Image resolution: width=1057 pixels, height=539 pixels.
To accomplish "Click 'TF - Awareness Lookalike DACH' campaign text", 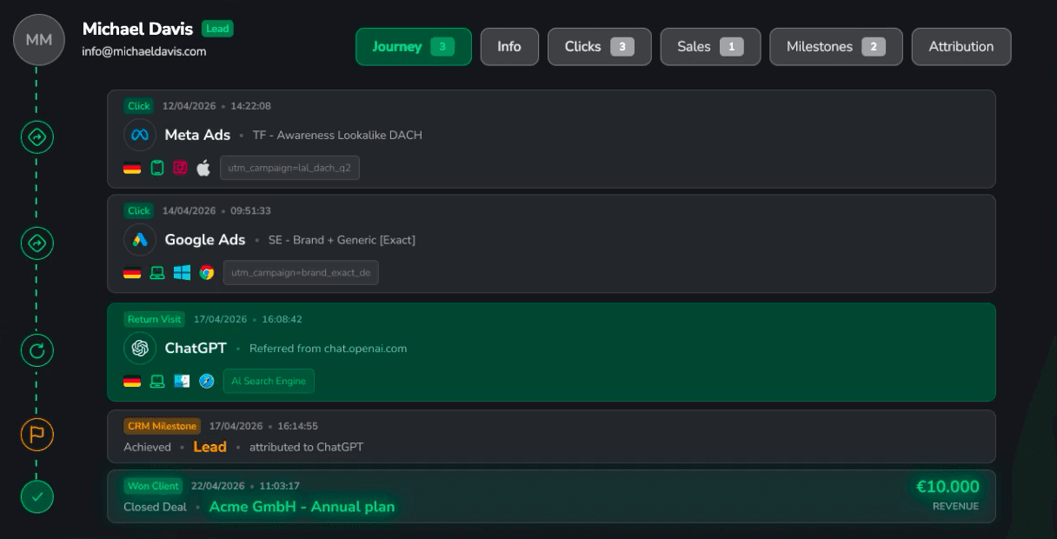I will 337,136.
